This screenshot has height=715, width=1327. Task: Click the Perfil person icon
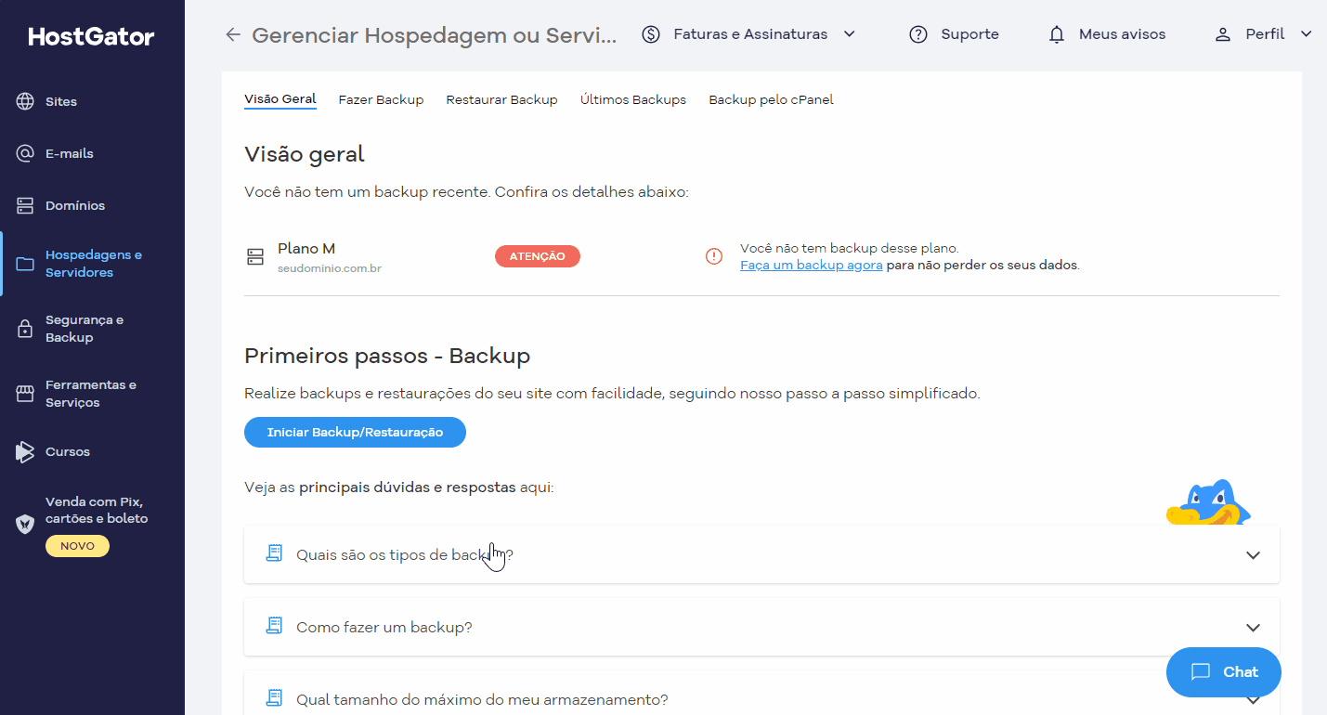coord(1223,34)
